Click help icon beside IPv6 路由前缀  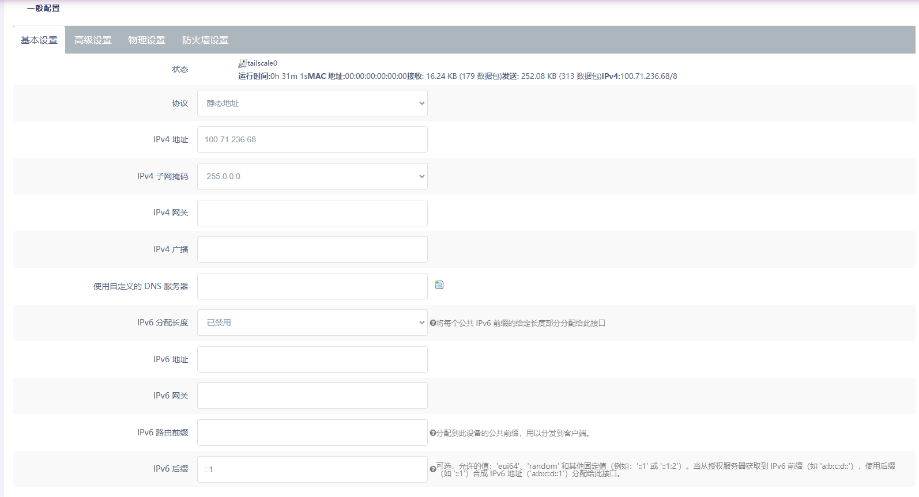[432, 433]
